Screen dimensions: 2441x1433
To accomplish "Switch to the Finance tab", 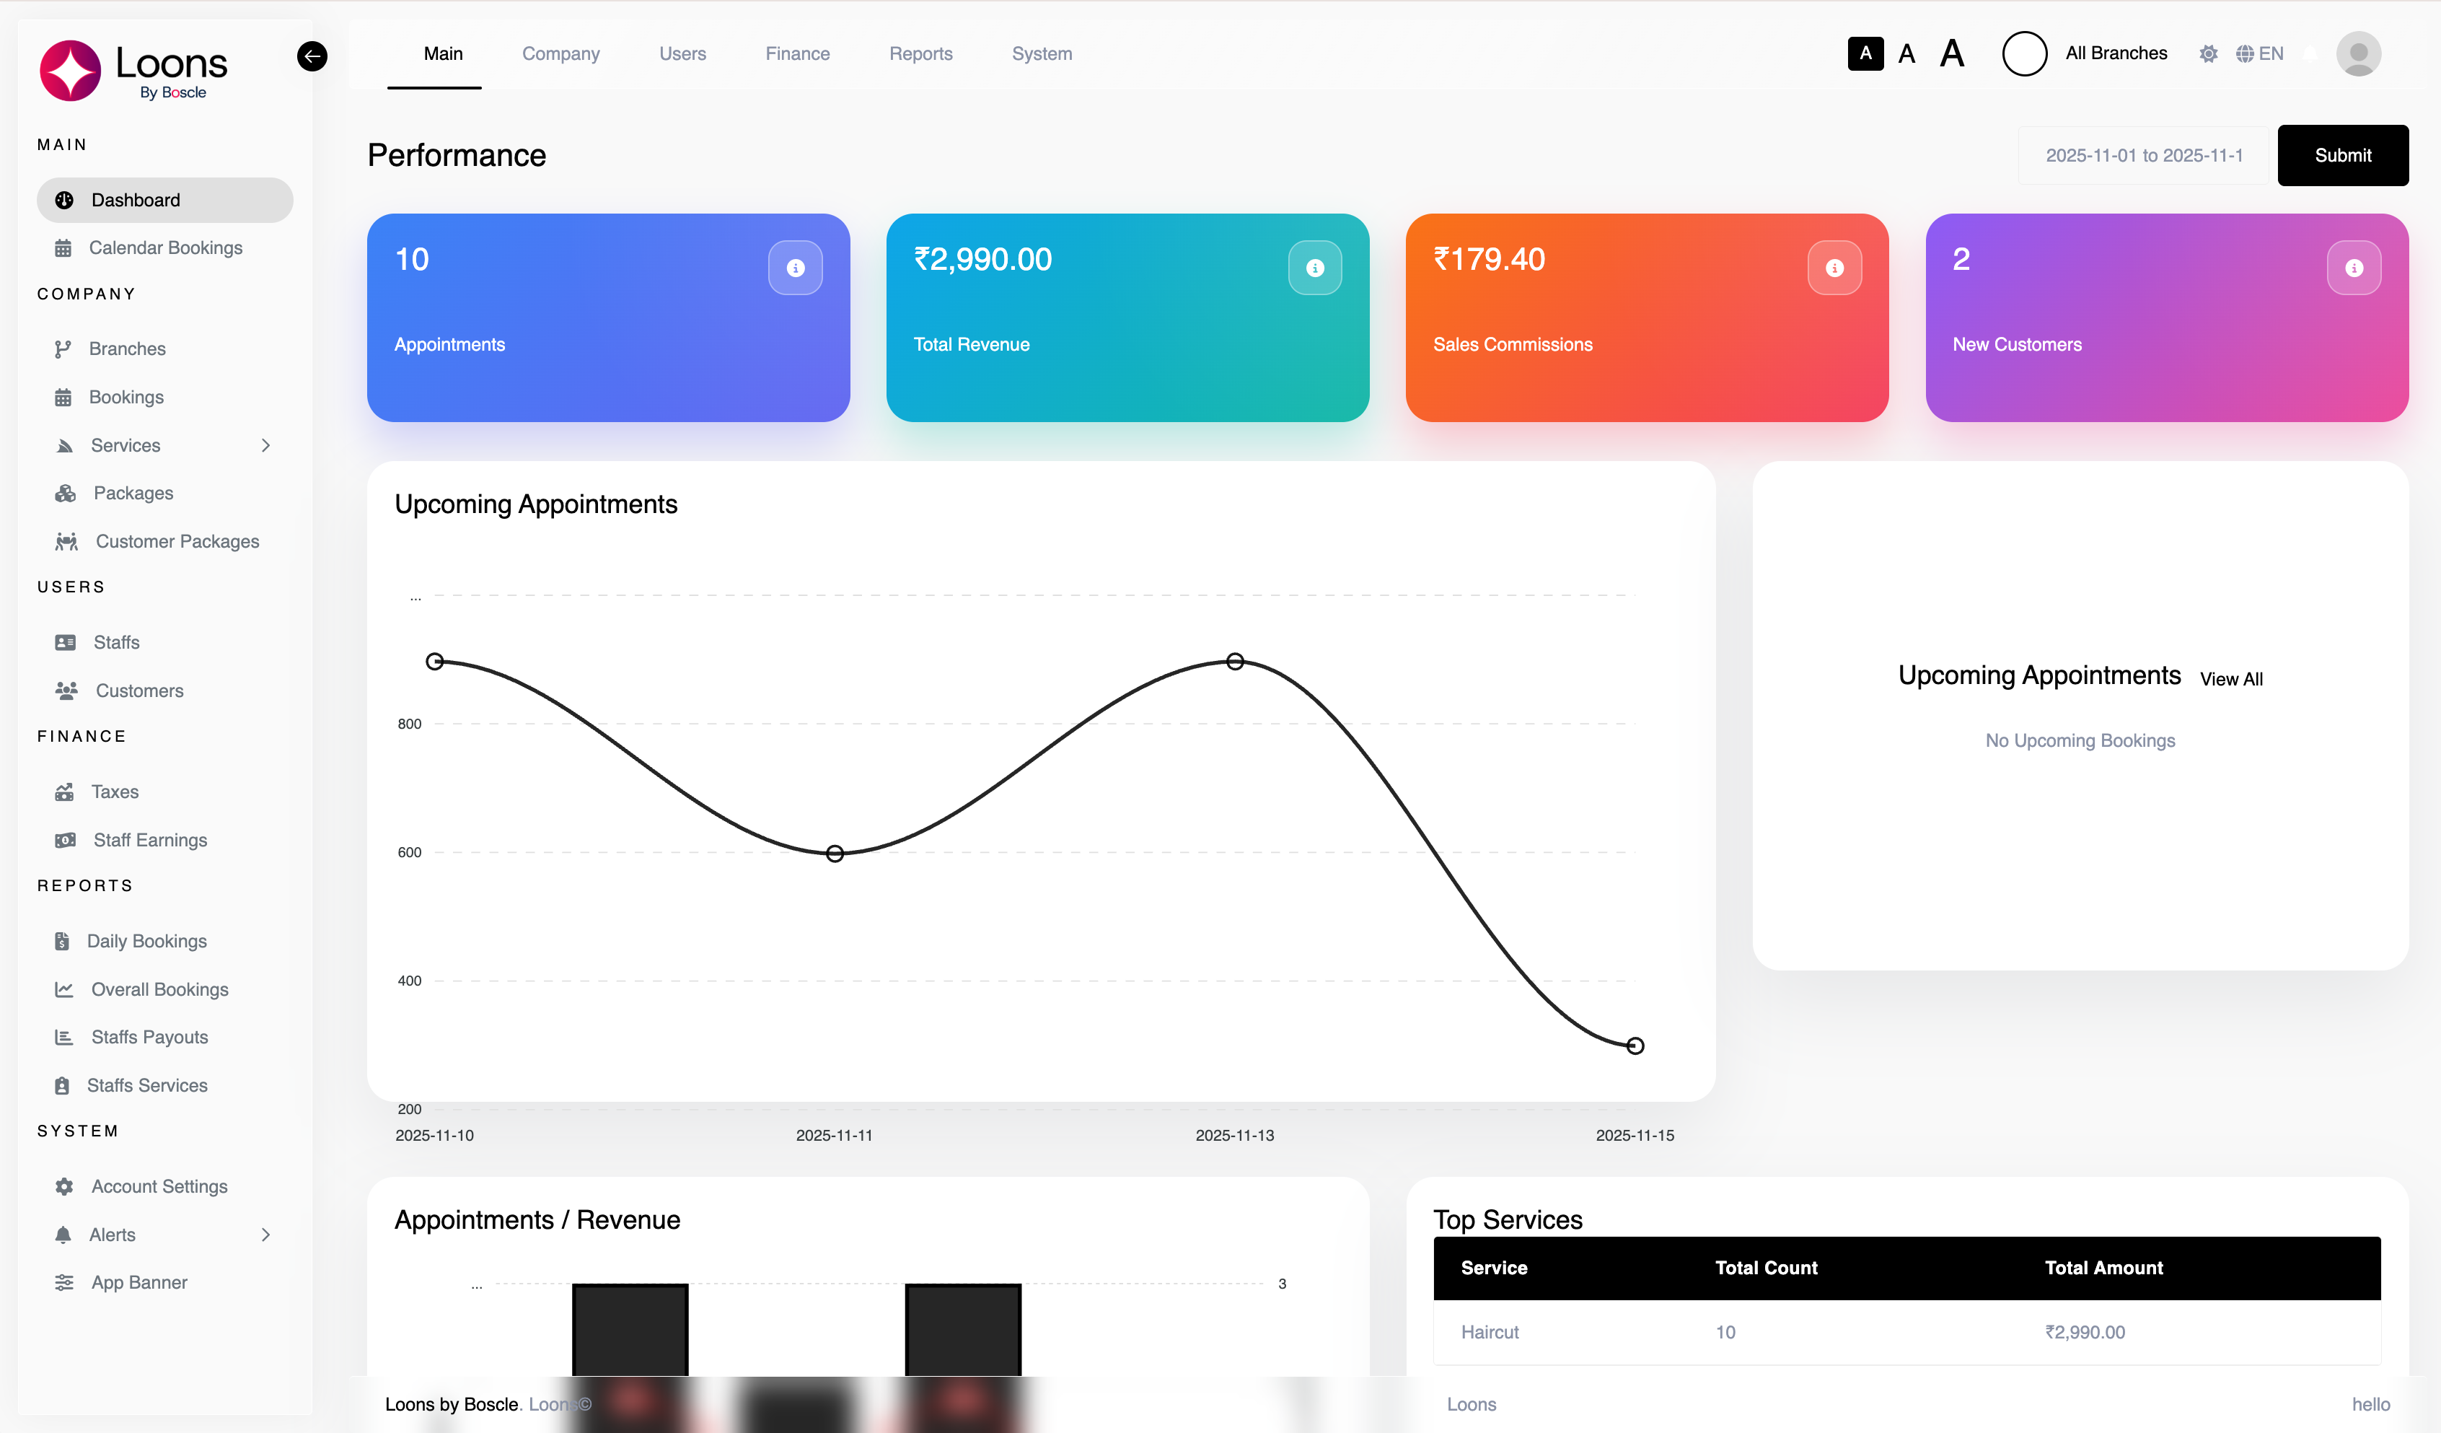I will pos(797,54).
